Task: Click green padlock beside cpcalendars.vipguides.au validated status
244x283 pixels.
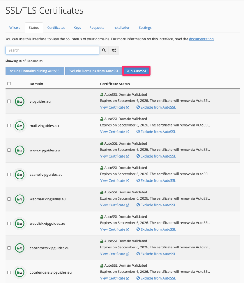Action: pos(102,266)
